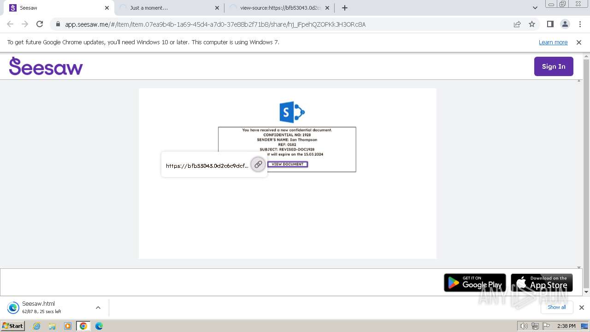590x332 pixels.
Task: Close the Seesaw tab
Action: pyautogui.click(x=106, y=8)
